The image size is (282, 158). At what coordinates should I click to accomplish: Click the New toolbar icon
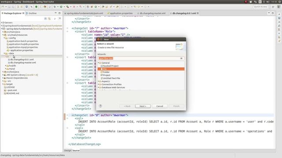(x=3, y=7)
